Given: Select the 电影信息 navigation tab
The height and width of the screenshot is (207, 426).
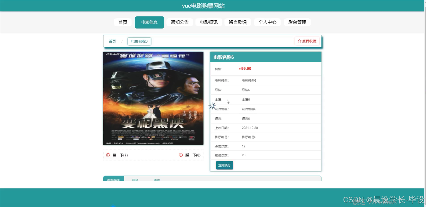Looking at the screenshot, I should 150,22.
